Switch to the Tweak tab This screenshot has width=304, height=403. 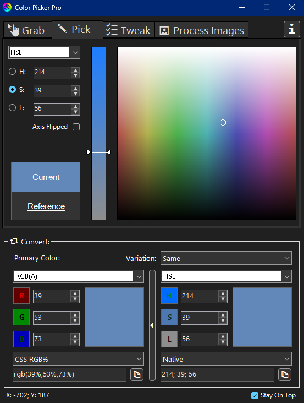(129, 30)
